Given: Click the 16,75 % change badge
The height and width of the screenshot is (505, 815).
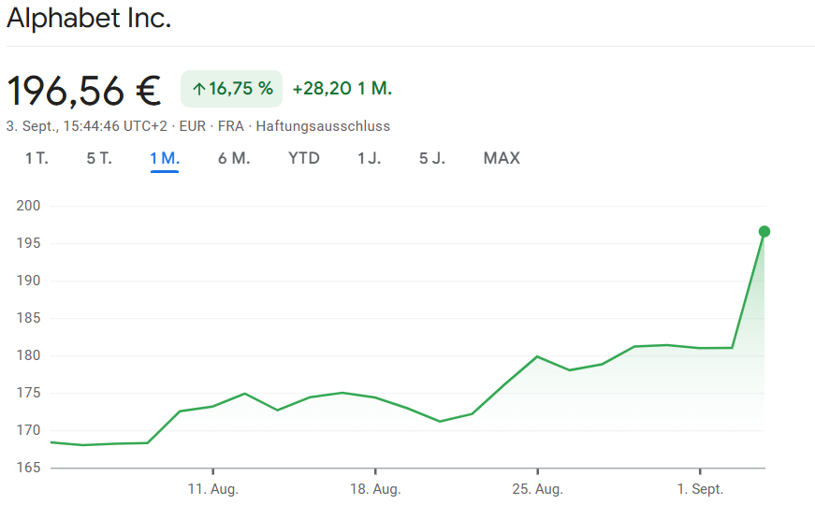Looking at the screenshot, I should point(240,89).
